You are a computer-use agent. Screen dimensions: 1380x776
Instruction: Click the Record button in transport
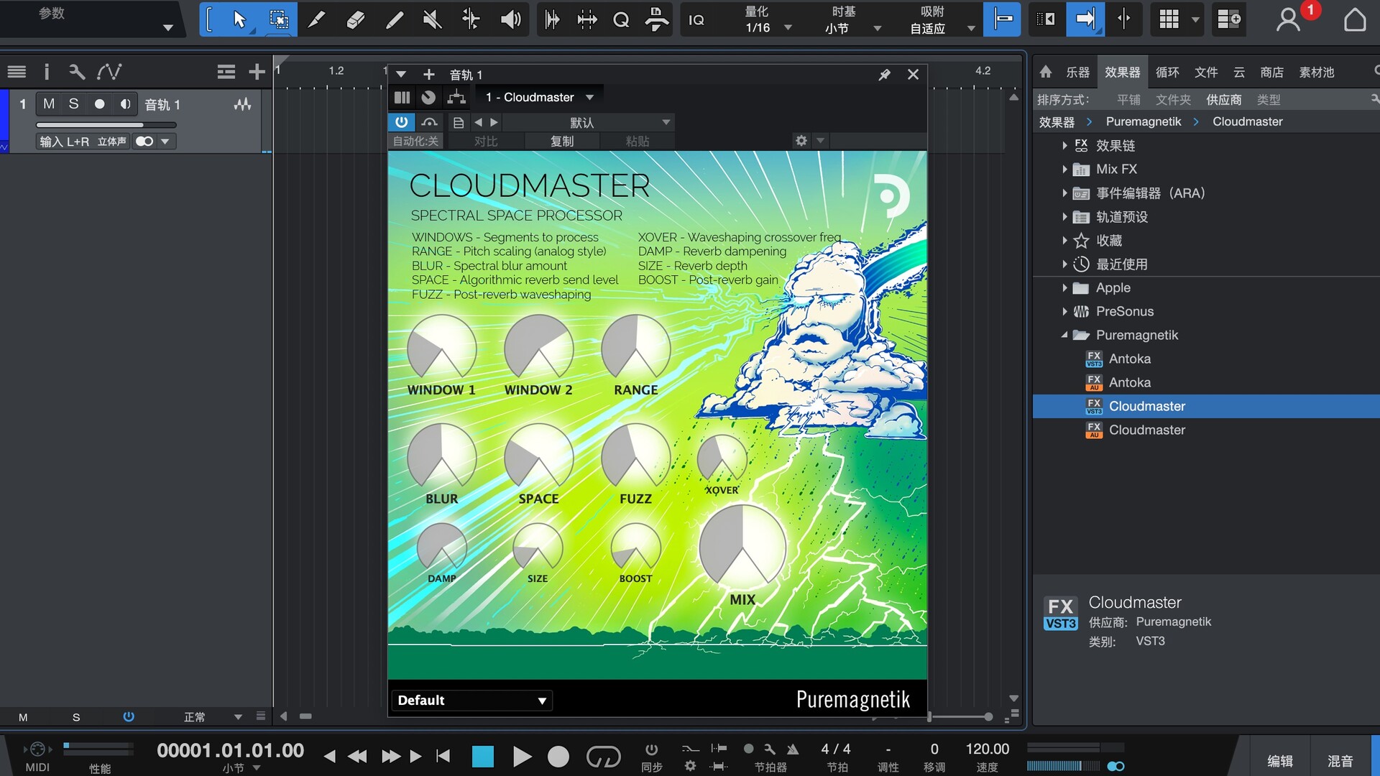pyautogui.click(x=558, y=756)
